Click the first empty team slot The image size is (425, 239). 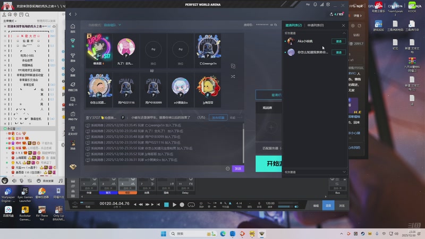point(153,51)
